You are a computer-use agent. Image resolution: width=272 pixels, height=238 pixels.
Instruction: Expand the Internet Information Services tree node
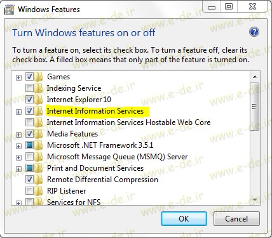(x=19, y=112)
